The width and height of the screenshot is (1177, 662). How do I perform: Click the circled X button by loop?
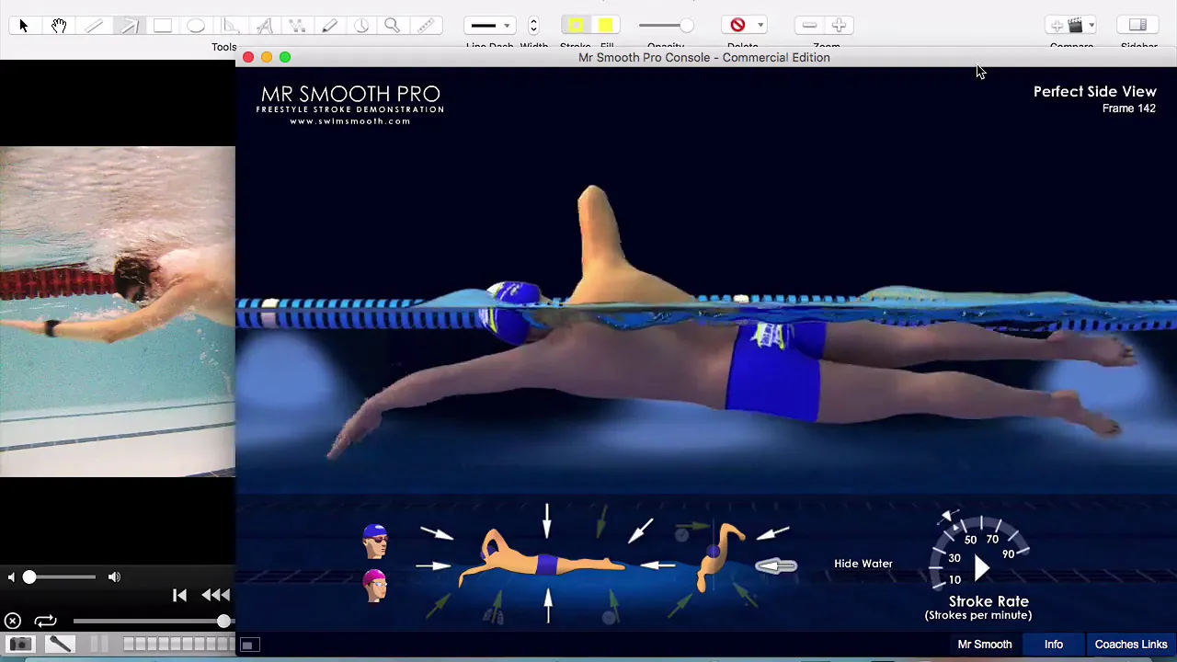pos(13,622)
